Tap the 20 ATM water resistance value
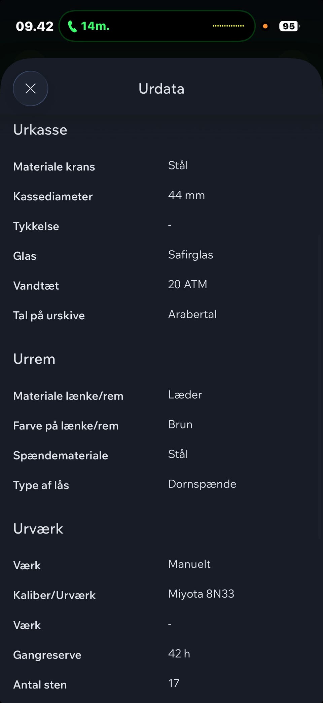 click(x=187, y=285)
